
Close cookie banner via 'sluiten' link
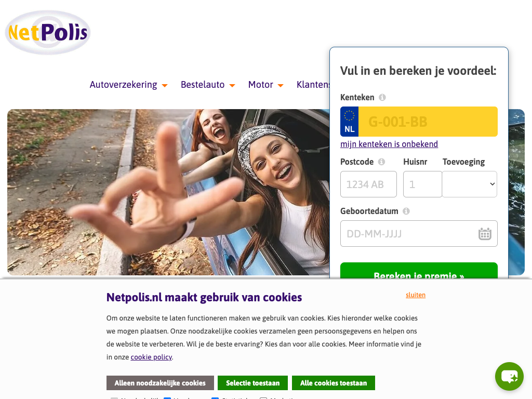[416, 295]
